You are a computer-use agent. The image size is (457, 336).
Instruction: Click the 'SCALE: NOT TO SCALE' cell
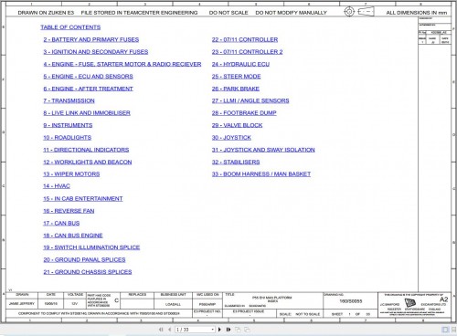(x=300, y=314)
